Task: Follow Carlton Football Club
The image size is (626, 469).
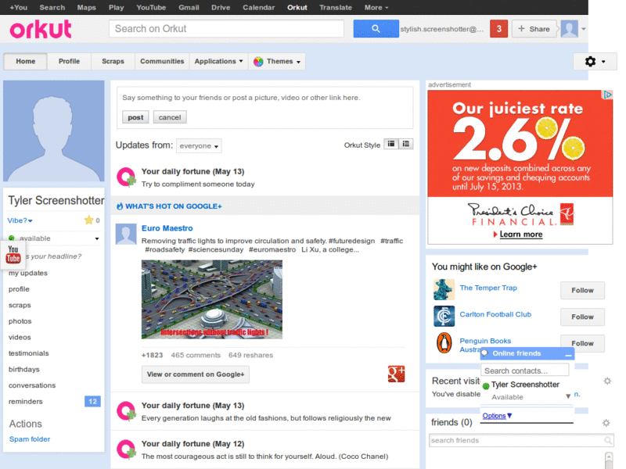Action: (x=582, y=317)
